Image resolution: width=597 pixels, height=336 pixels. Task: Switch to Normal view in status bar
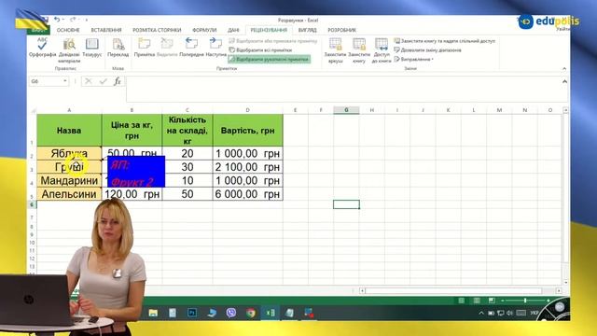tap(462, 301)
